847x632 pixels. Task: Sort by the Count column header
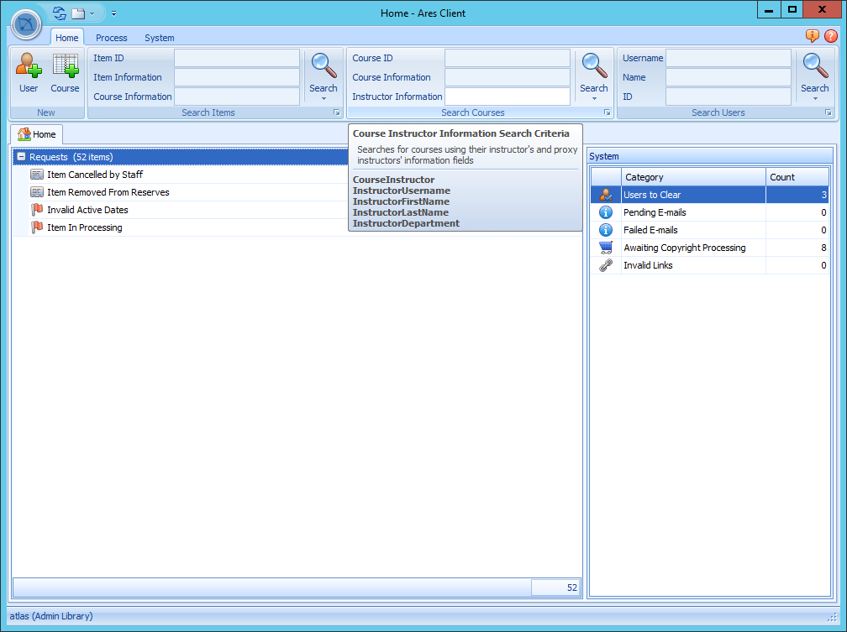click(797, 177)
